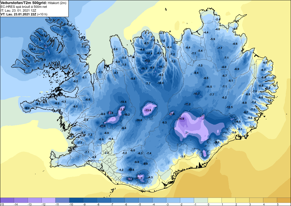Click the -11.3 temperature value
The height and width of the screenshot is (206, 291).
tap(161, 67)
